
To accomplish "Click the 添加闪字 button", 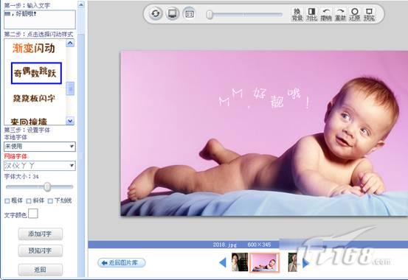I will pos(40,234).
